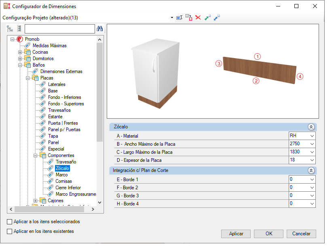Select Base in the tree
This screenshot has width=336, height=249.
(x=53, y=91)
